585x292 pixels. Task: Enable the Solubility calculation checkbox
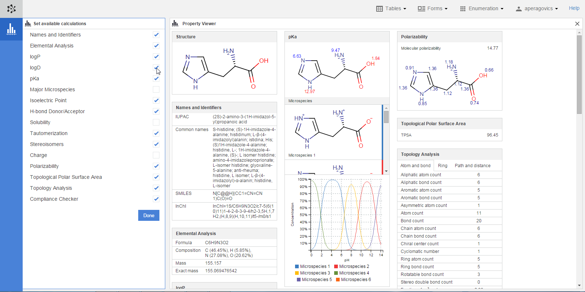tap(156, 122)
